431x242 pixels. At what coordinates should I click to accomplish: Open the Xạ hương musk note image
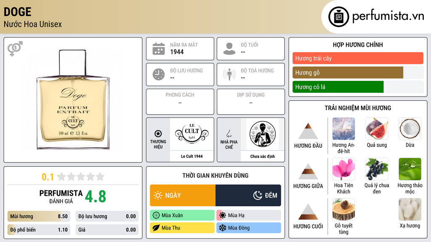410,209
